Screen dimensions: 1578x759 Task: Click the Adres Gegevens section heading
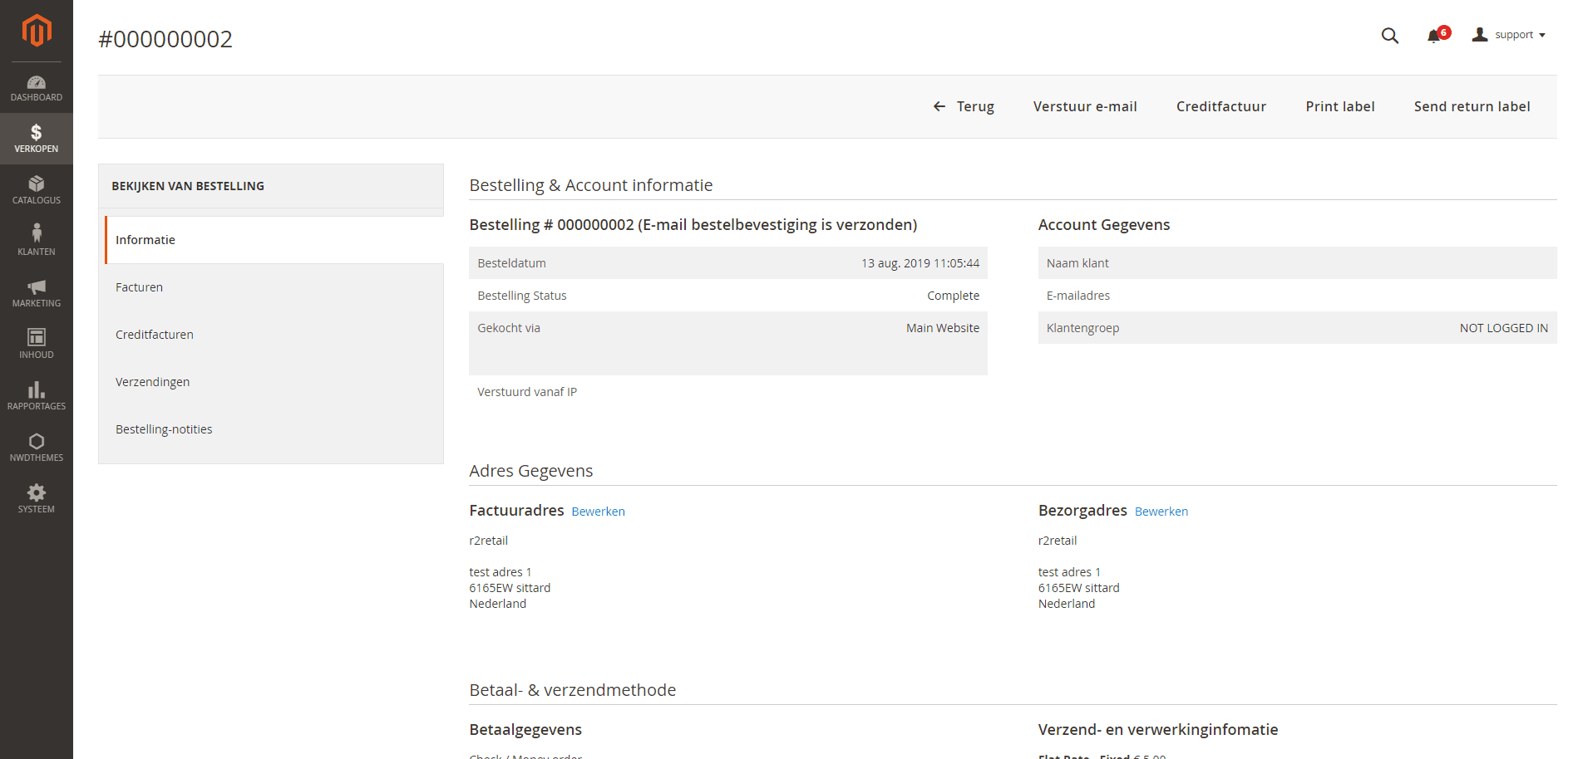point(530,471)
